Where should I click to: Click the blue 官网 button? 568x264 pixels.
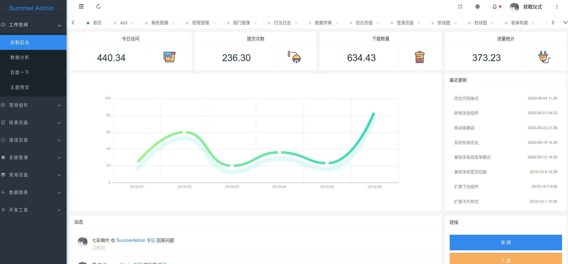[x=506, y=242]
